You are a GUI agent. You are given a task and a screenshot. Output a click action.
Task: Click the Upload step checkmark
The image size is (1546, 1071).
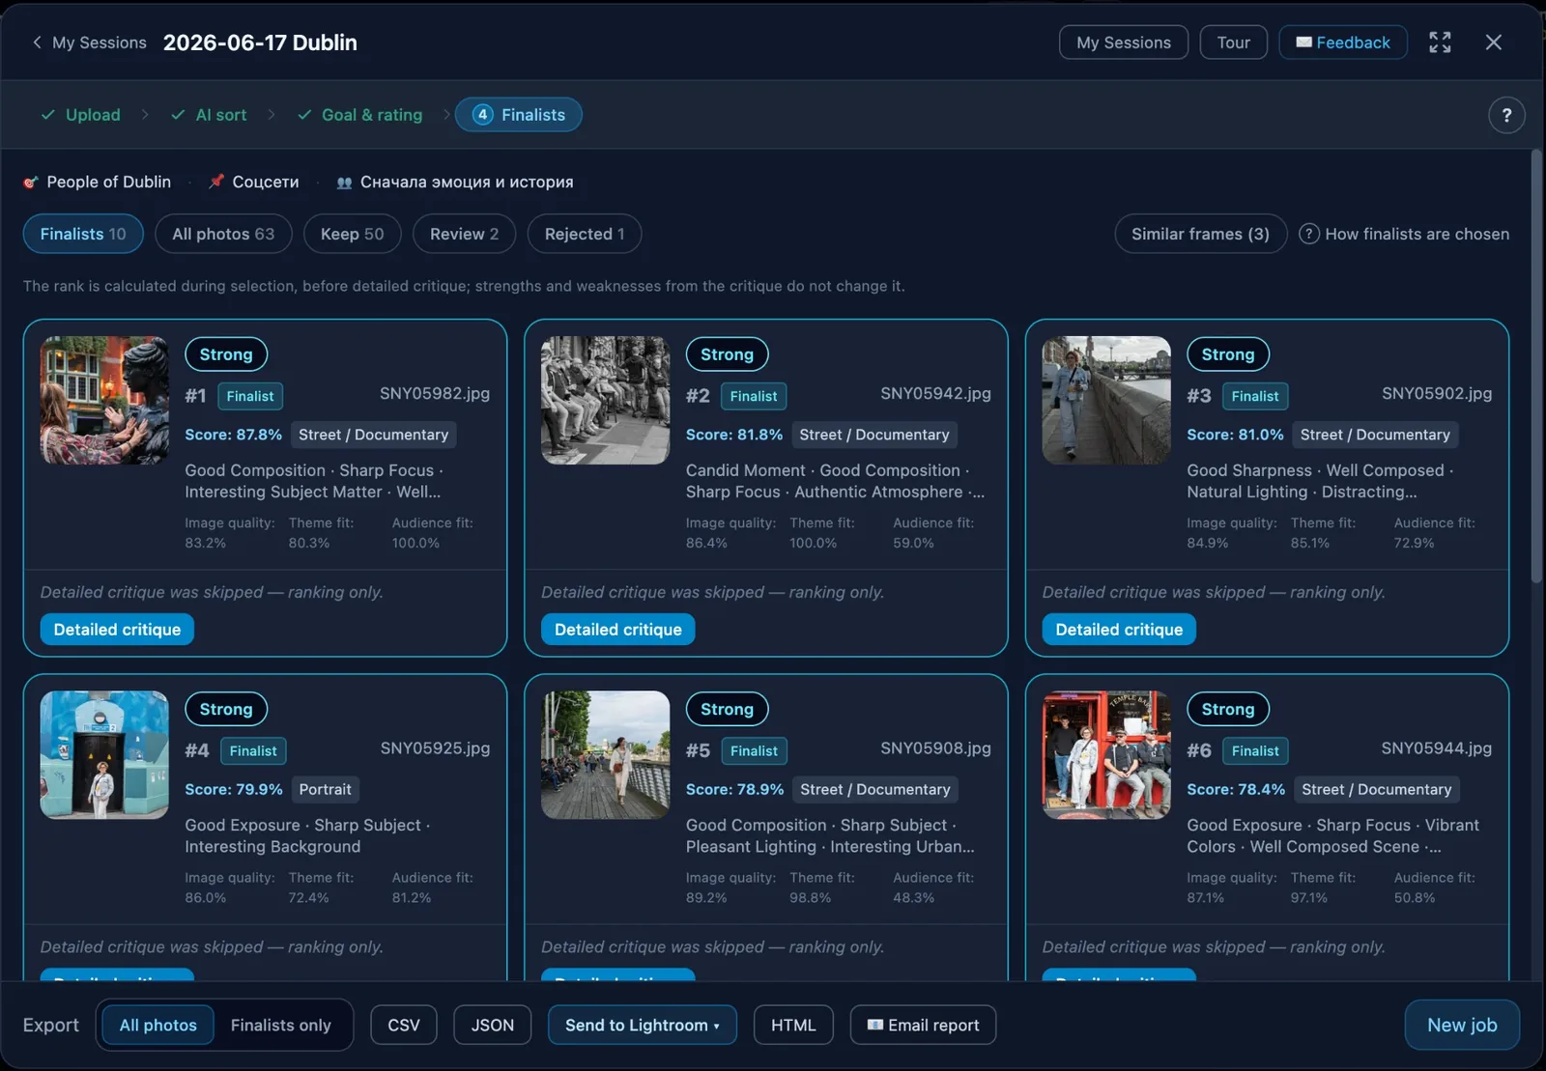[x=47, y=115]
